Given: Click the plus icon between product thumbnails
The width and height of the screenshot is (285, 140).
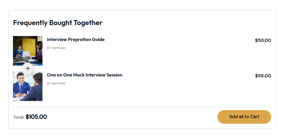Looking at the screenshot, I should coord(28,69).
